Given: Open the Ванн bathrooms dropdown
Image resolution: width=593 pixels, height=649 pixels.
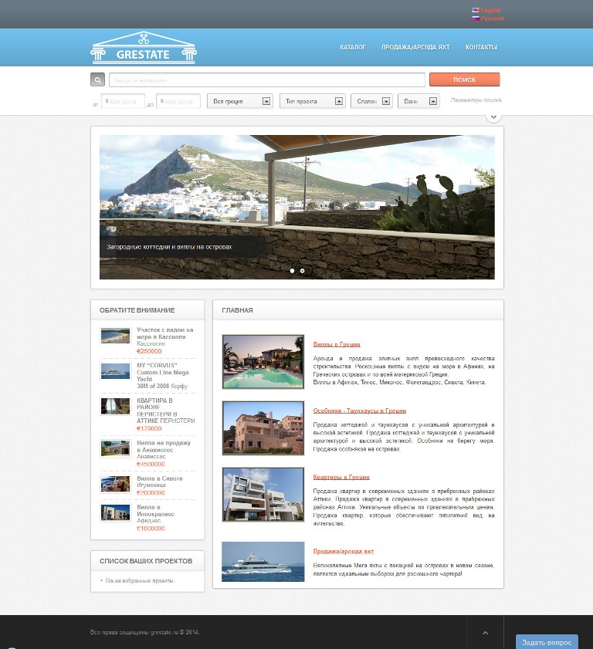Looking at the screenshot, I should click(x=418, y=101).
